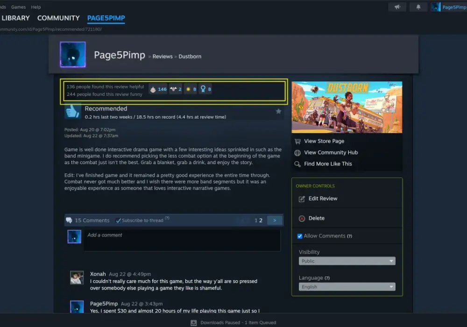The width and height of the screenshot is (467, 327).
Task: Click the gold star award showing 8
Action: (191, 89)
